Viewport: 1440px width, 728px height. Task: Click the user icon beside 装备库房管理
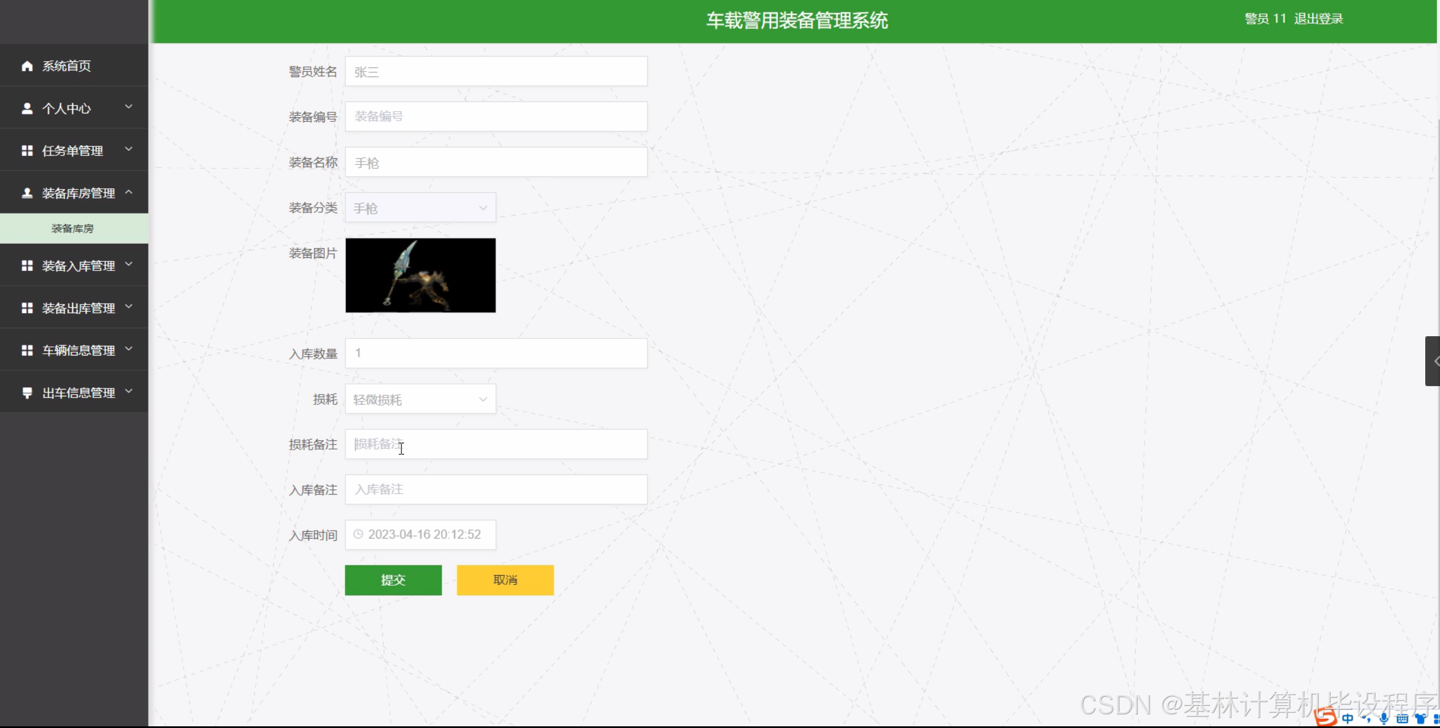(27, 193)
